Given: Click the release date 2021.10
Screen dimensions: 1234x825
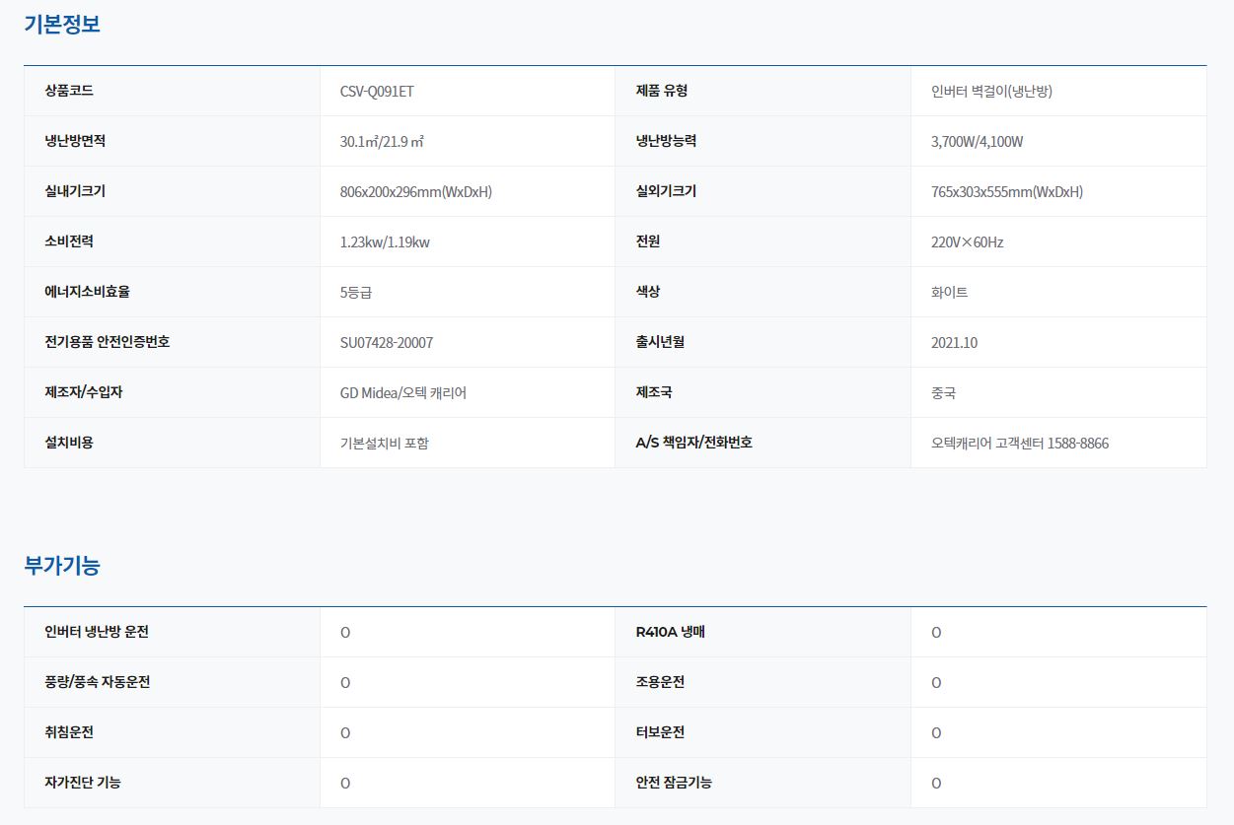Looking at the screenshot, I should (x=954, y=343).
